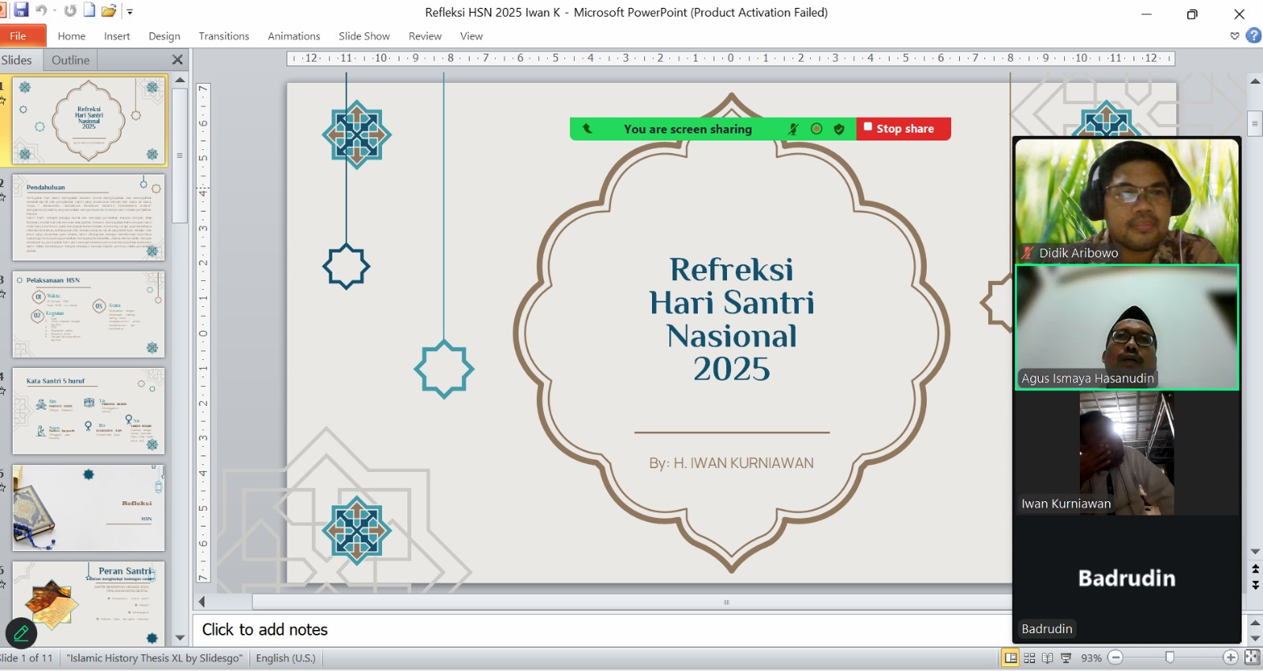This screenshot has height=671, width=1263.
Task: Select the Badrudin participant tile
Action: point(1126,579)
